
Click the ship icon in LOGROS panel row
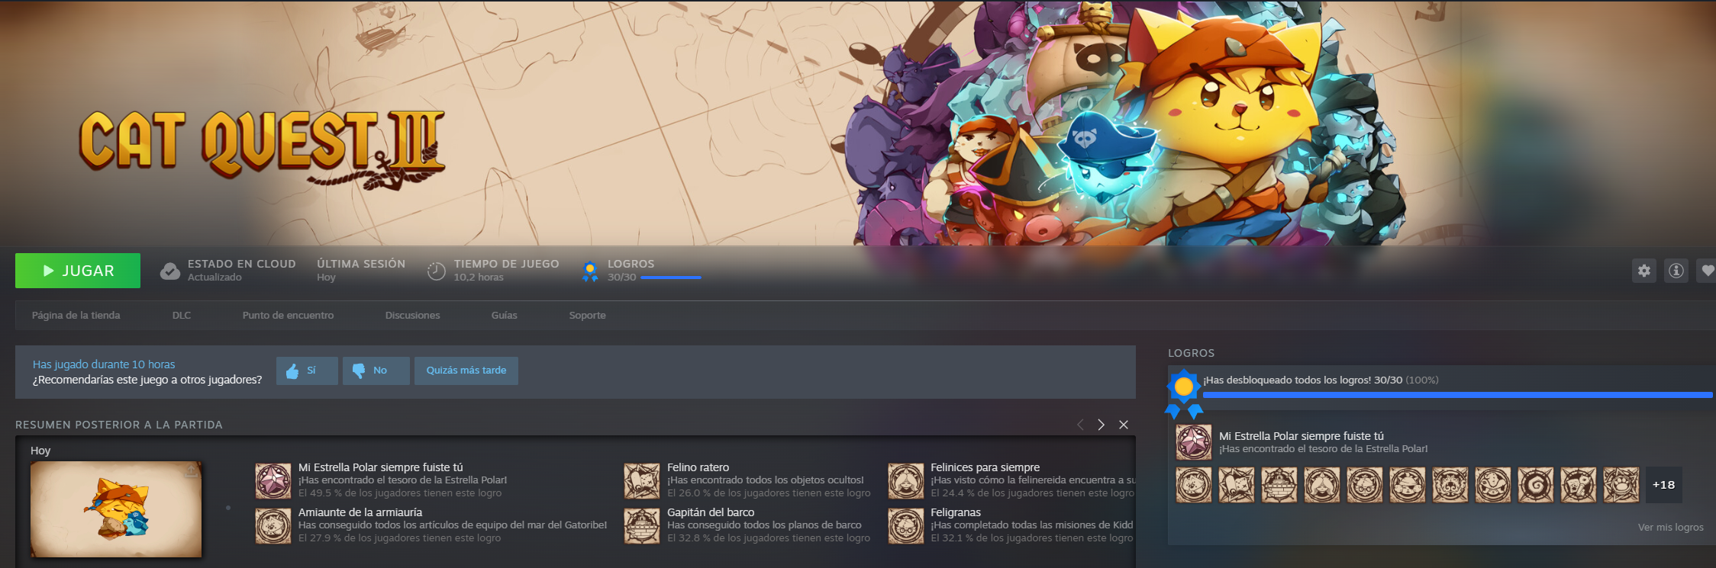(x=1279, y=485)
